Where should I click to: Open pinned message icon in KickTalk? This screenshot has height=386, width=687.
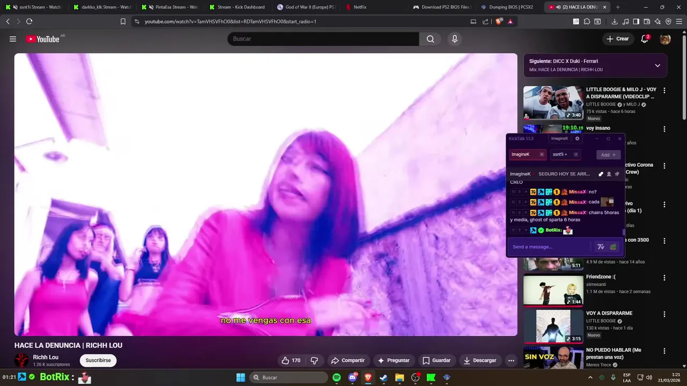(617, 174)
